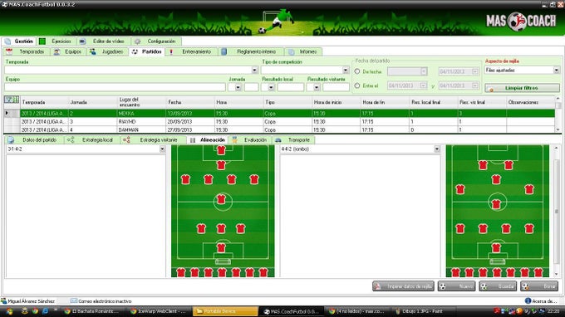This screenshot has width=565, height=317.
Task: Expand the Tipo de competición dropdown
Action: (346, 70)
